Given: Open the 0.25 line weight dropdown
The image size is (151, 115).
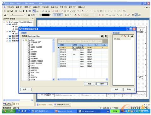Looking at the screenshot, I should click(x=36, y=15).
